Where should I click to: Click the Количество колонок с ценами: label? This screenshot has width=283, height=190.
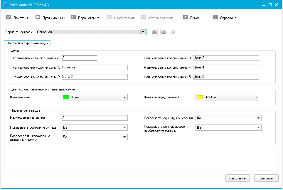tap(35, 58)
